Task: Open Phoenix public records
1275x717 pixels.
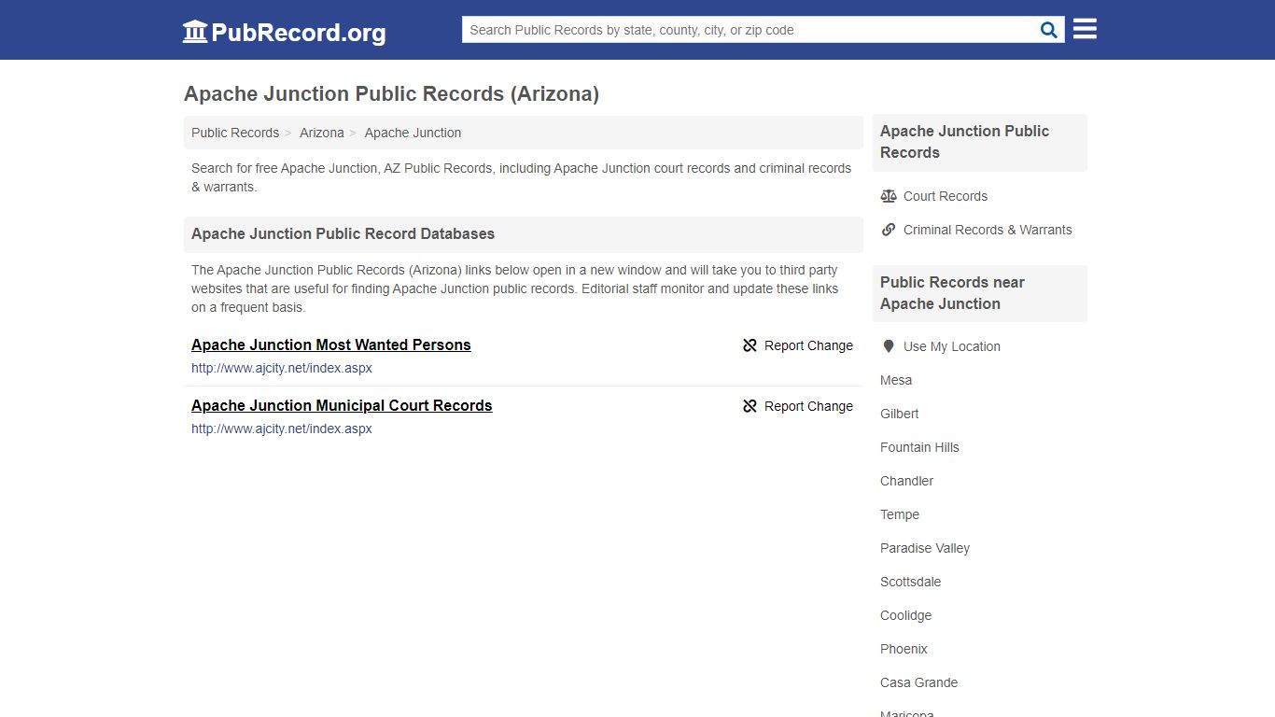Action: point(904,649)
